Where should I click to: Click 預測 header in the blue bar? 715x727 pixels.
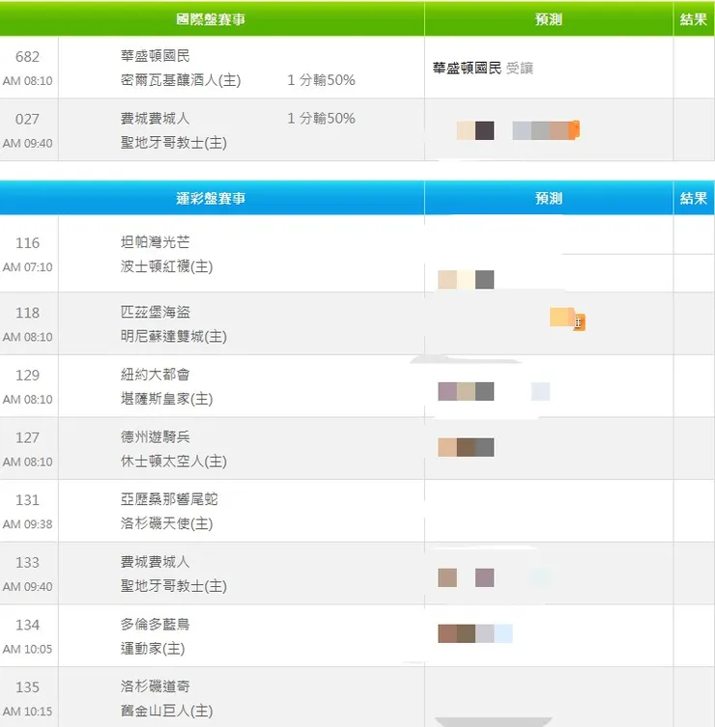549,199
